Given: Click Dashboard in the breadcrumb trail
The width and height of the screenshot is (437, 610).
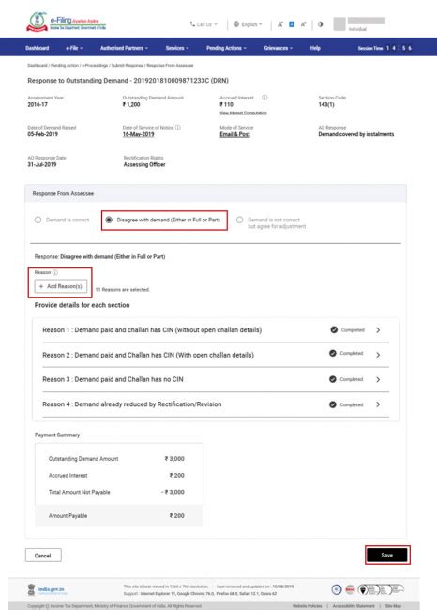Looking at the screenshot, I should tap(38, 66).
